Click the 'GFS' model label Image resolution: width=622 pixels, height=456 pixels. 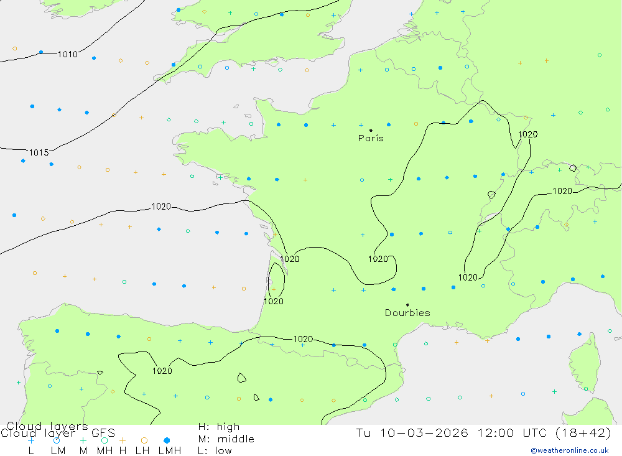(103, 432)
